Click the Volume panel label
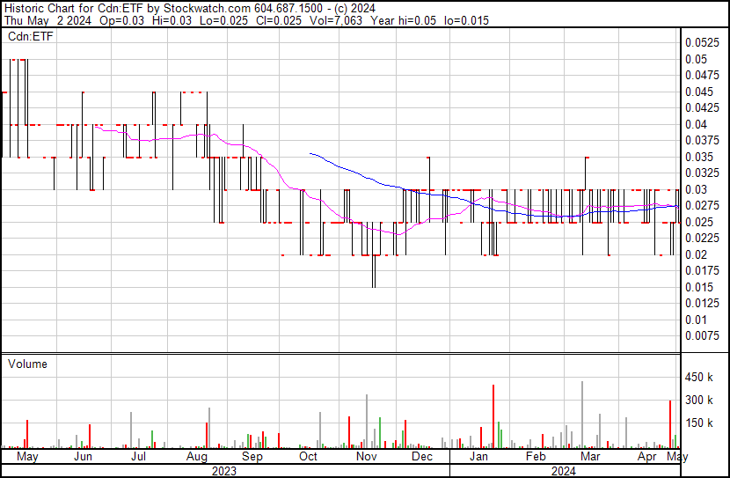The image size is (730, 478). click(27, 364)
